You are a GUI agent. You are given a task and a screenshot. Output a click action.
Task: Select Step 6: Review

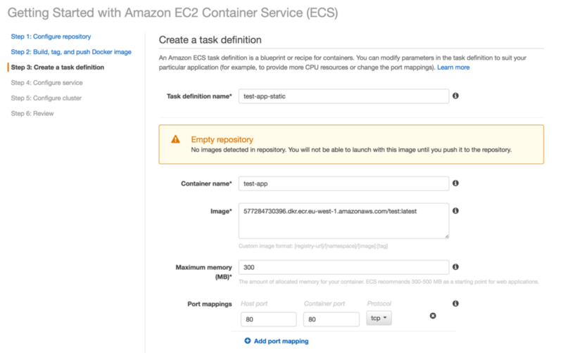[32, 114]
